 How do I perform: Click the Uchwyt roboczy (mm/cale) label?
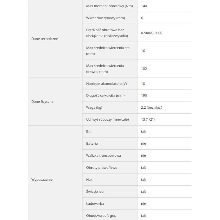point(107,119)
